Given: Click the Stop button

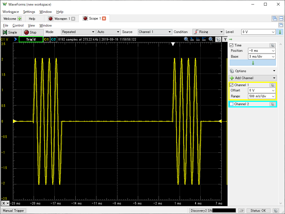Looking at the screenshot, I should click(33, 32).
